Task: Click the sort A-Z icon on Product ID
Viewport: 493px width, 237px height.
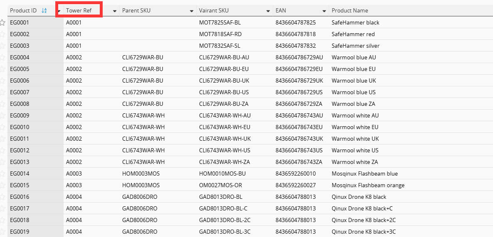Action: [x=44, y=11]
